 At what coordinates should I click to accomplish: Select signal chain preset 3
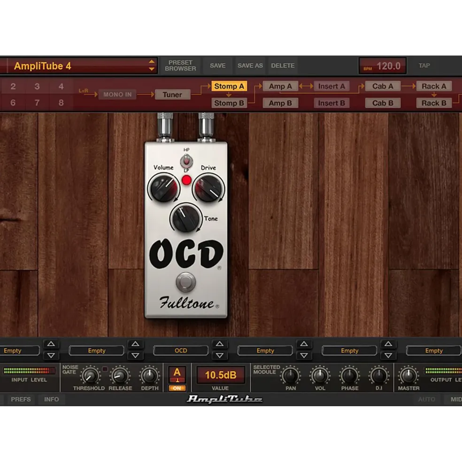[37, 86]
